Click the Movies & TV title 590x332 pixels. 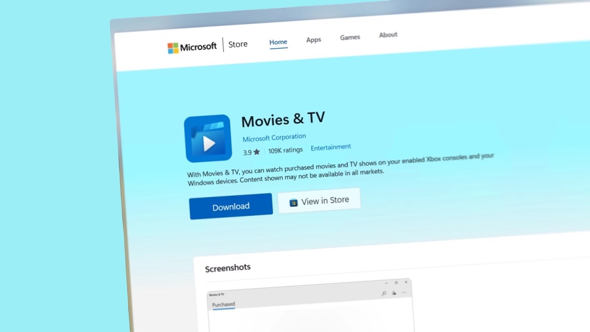283,119
